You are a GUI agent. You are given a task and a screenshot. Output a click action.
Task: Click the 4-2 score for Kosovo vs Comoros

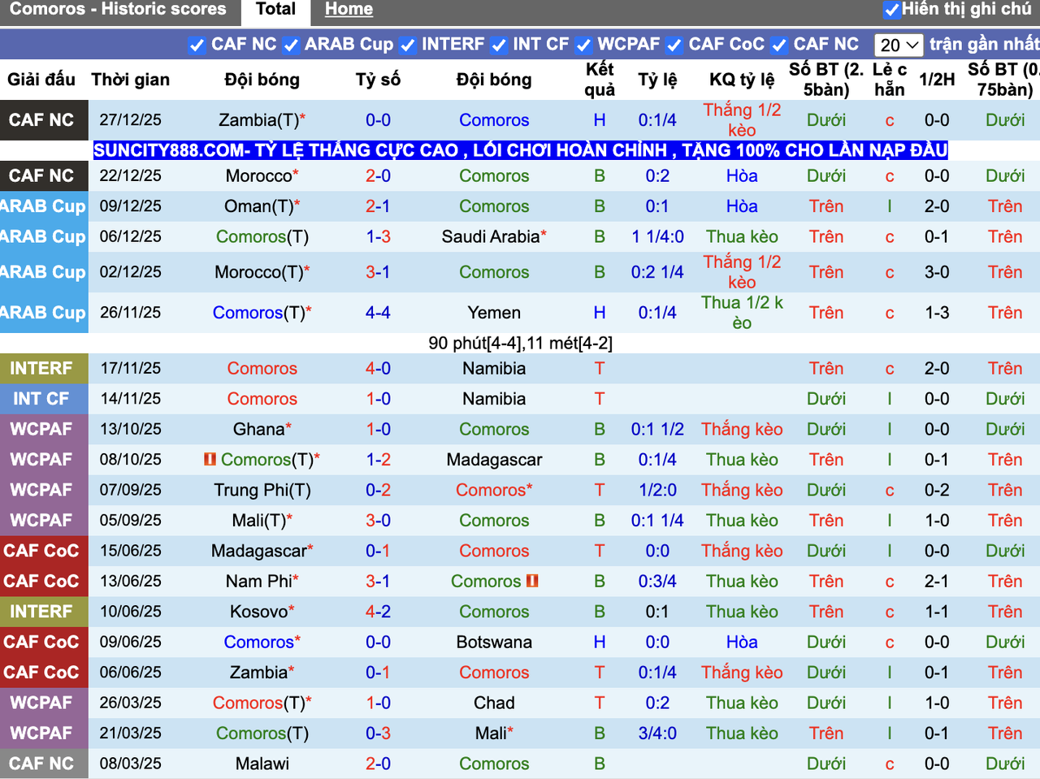click(x=378, y=612)
